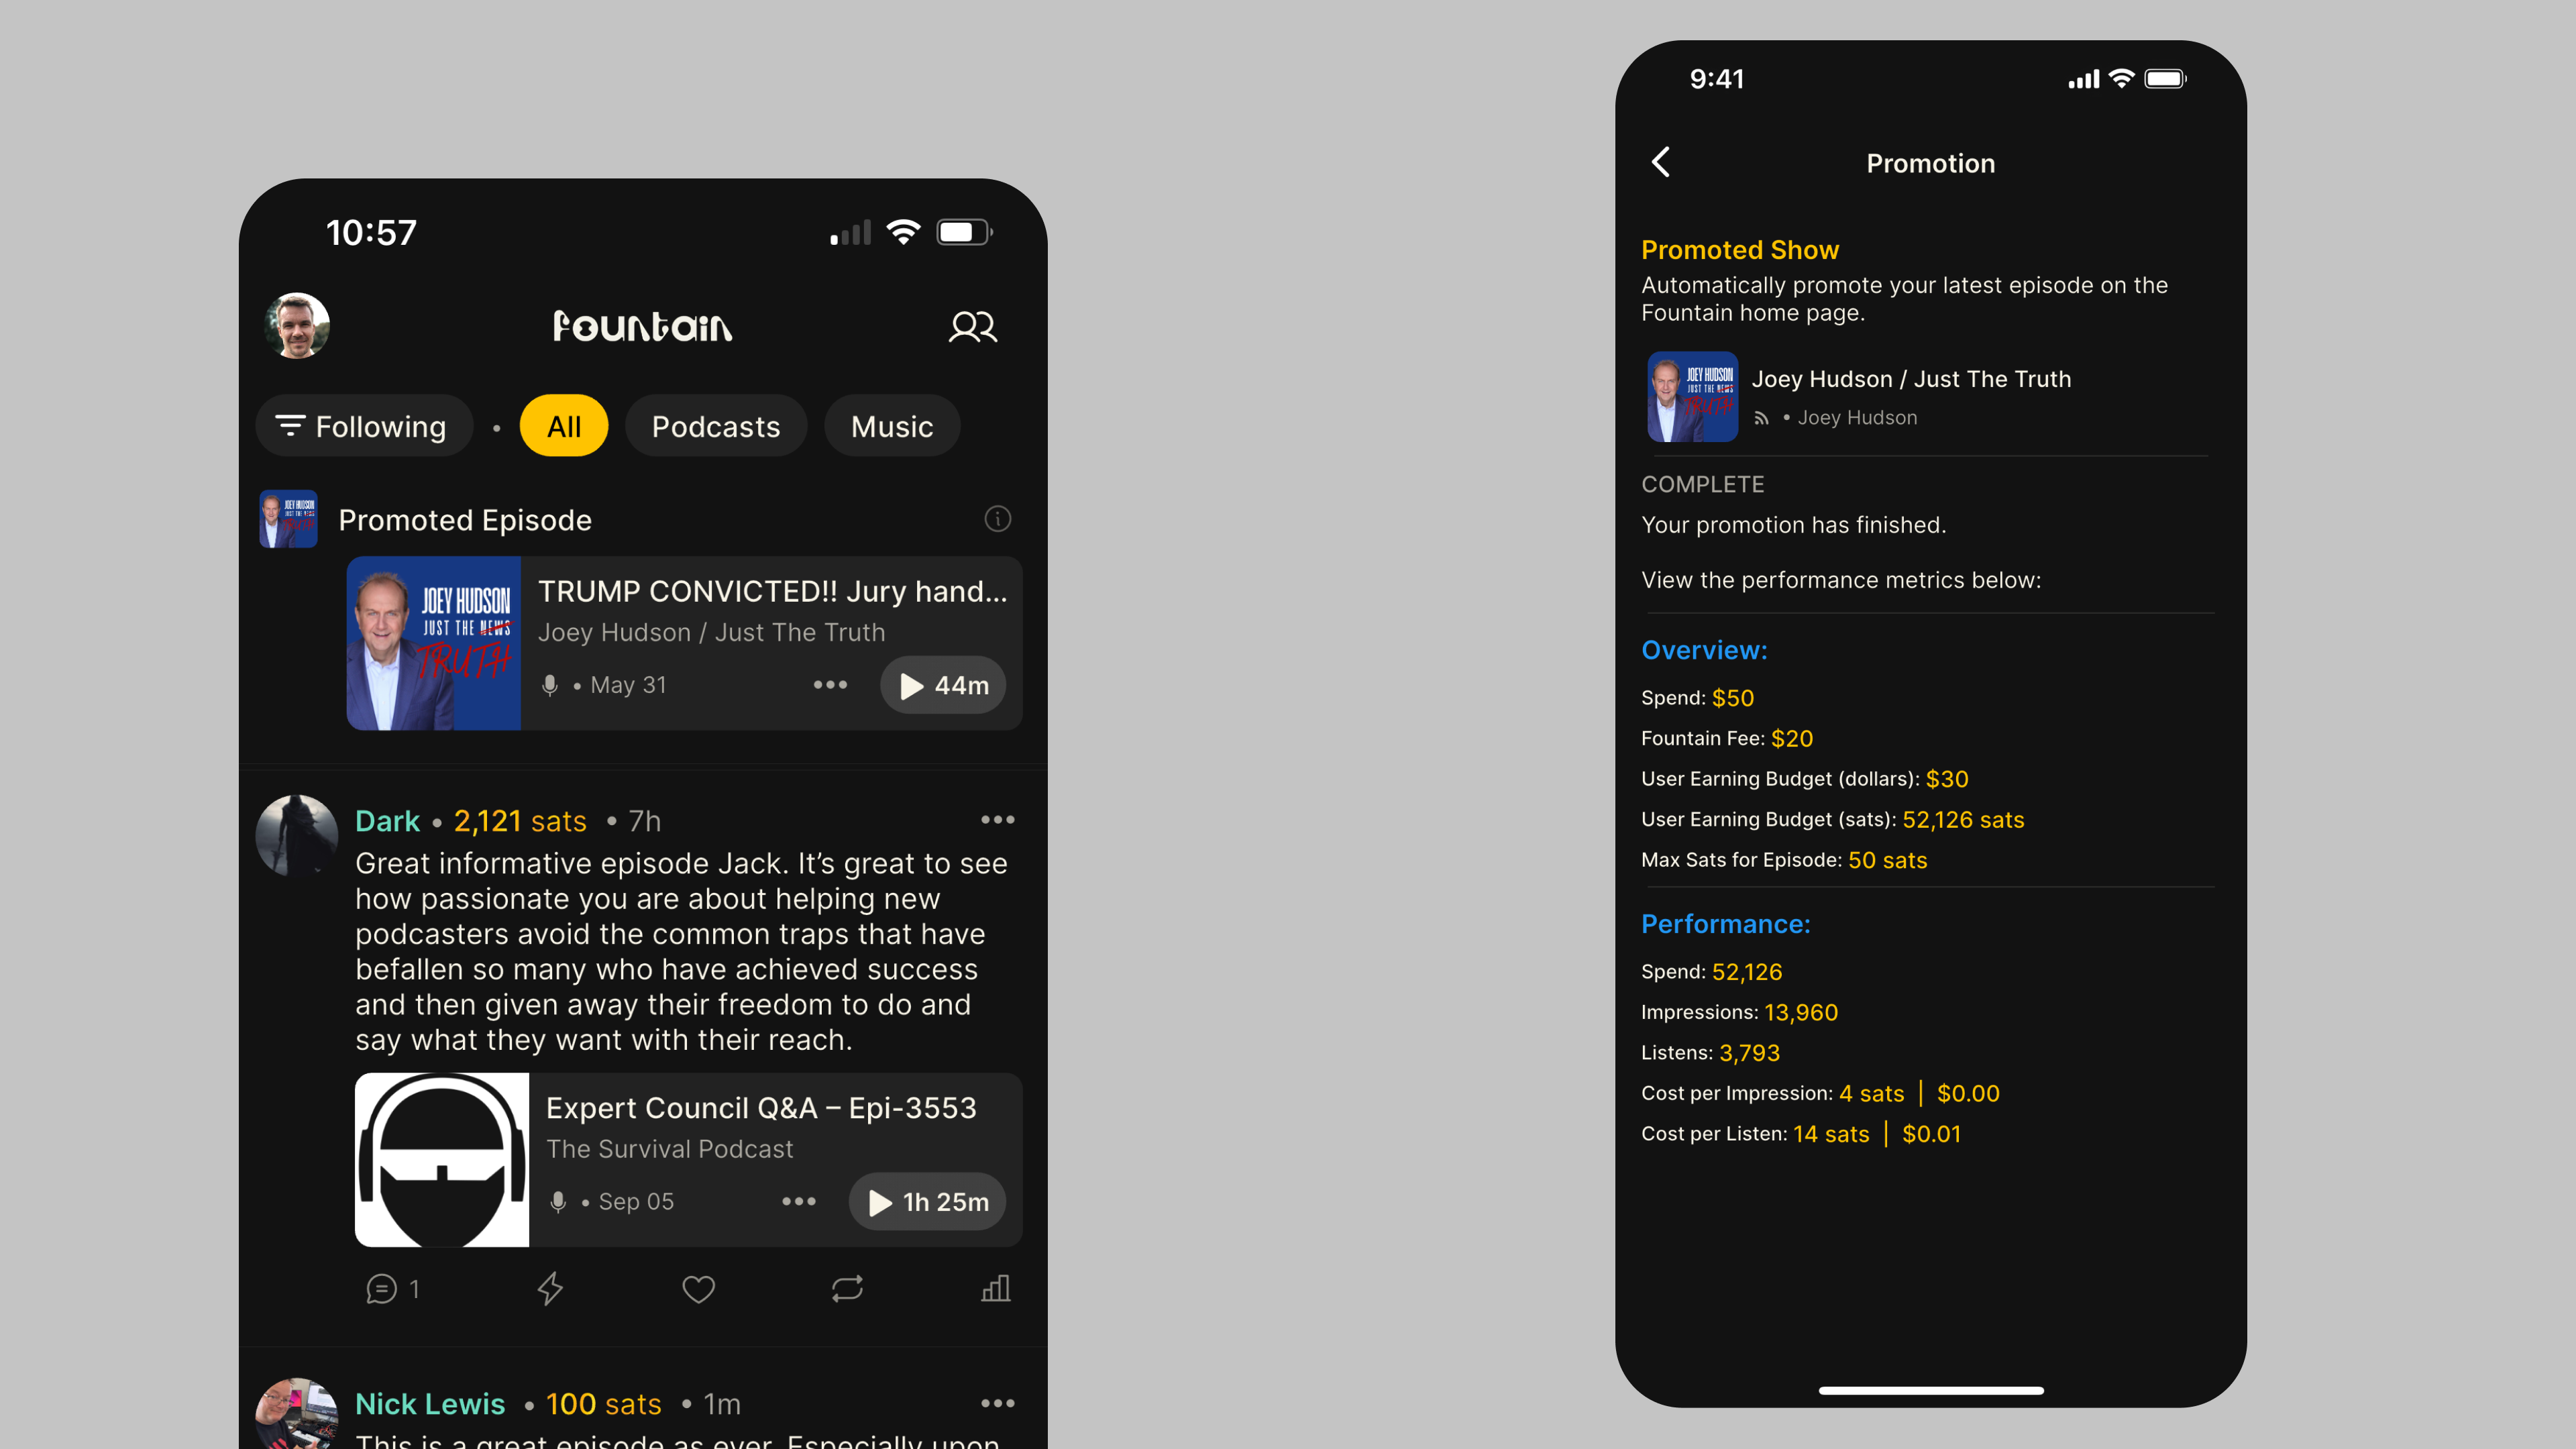Open three-dot menu on Expert Council episode

pos(799,1201)
